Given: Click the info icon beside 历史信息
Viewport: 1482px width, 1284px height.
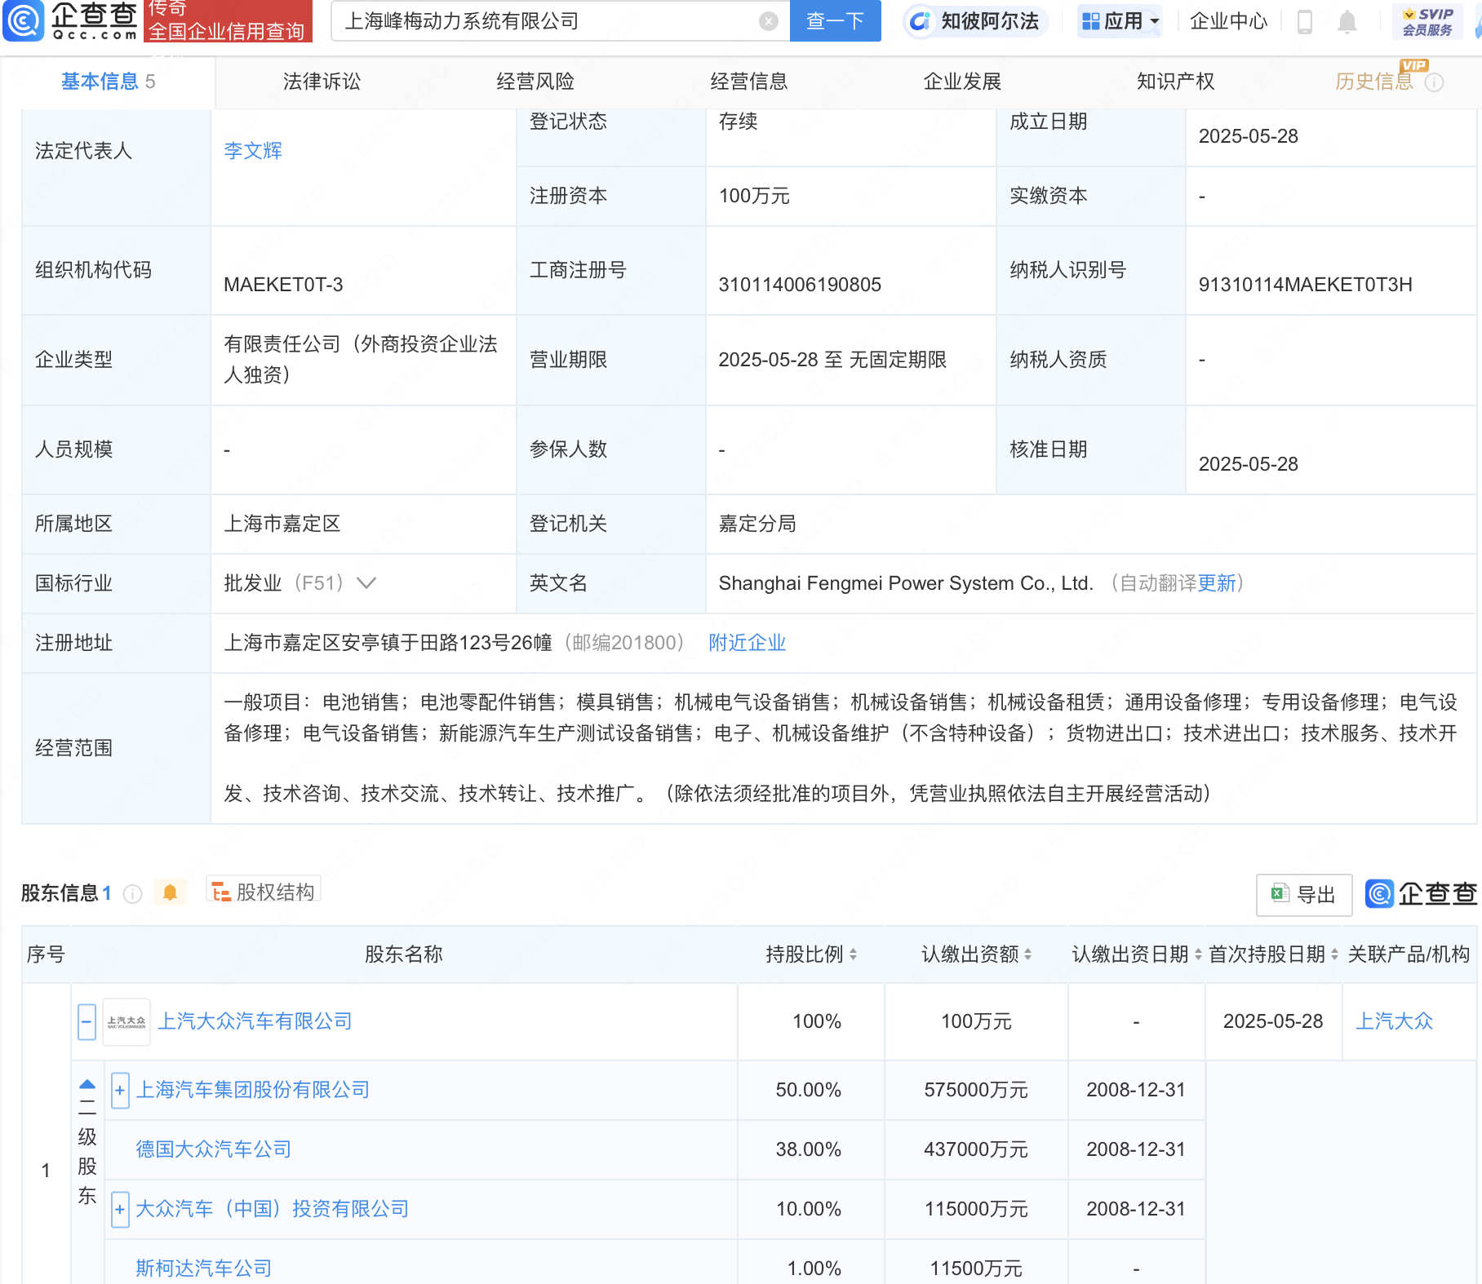Looking at the screenshot, I should point(1434,82).
